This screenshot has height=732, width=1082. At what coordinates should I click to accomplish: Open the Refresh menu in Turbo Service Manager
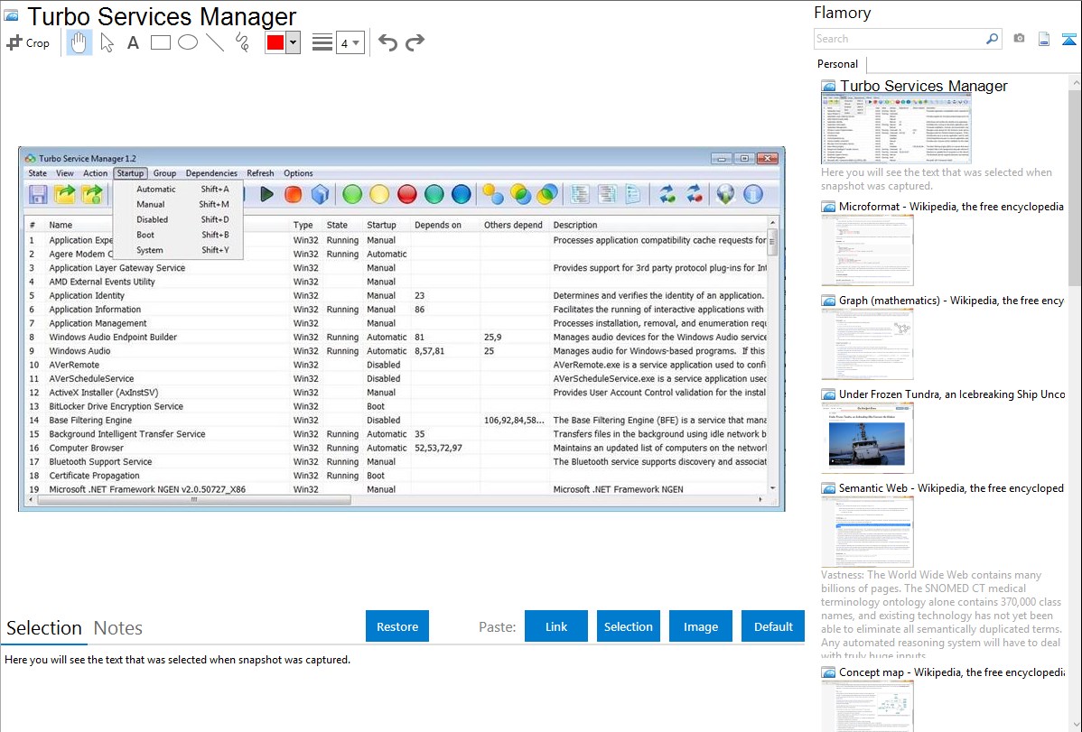pos(260,173)
